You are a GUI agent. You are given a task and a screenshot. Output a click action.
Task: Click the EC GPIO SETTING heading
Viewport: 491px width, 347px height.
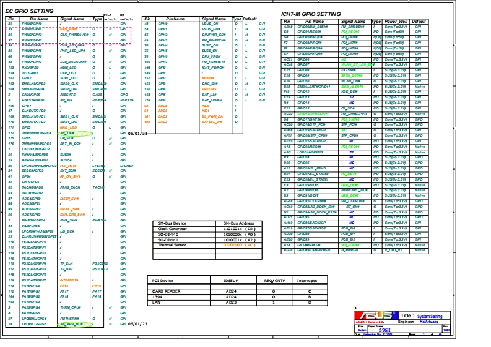point(29,11)
